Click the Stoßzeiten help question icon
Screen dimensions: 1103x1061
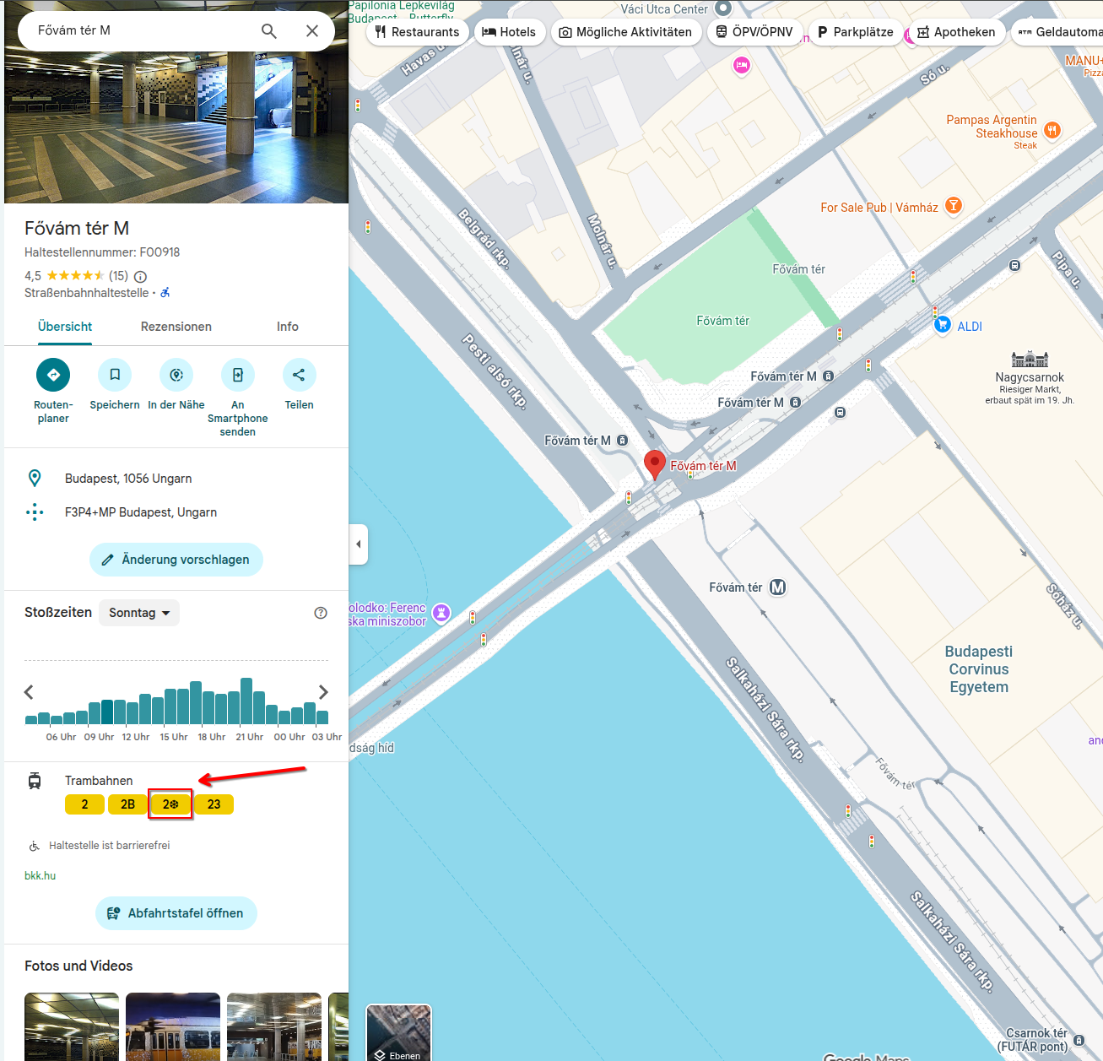[321, 613]
